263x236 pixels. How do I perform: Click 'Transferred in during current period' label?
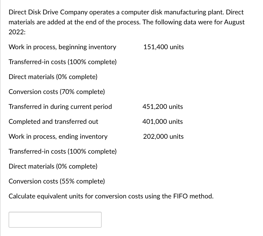pos(60,107)
